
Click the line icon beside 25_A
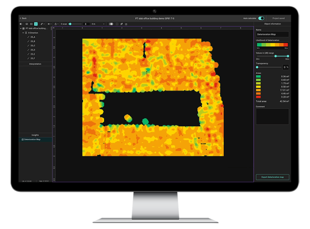pyautogui.click(x=28, y=37)
